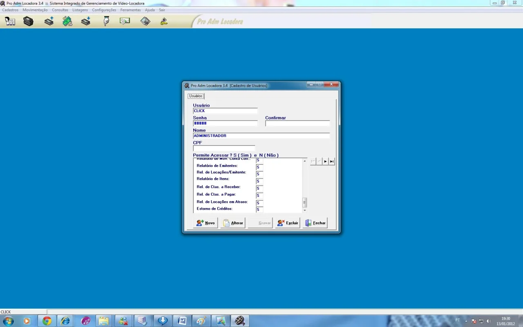Open the Cadastros menu
Image resolution: width=523 pixels, height=327 pixels.
click(x=10, y=10)
